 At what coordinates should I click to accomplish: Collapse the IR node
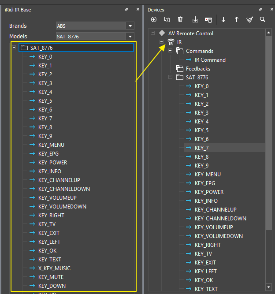click(x=161, y=41)
